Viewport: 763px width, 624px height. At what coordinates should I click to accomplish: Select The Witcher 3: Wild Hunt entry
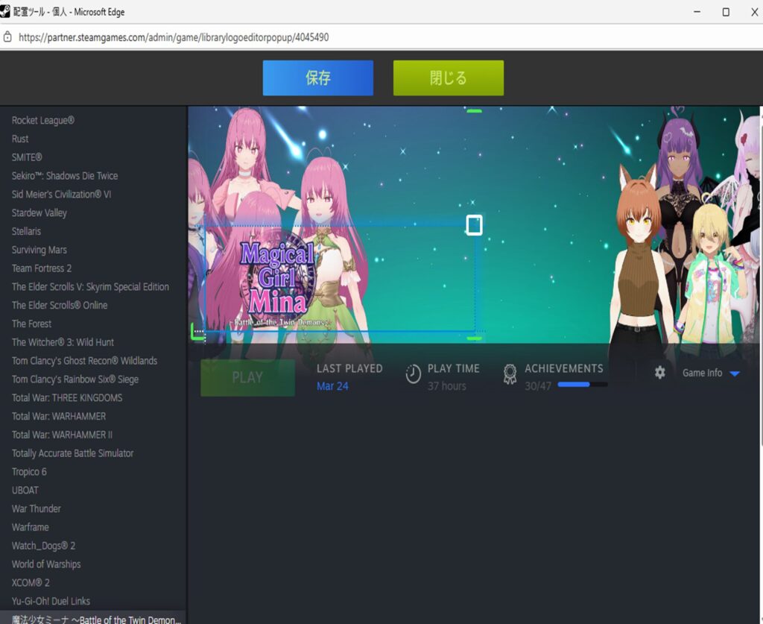[x=63, y=342]
